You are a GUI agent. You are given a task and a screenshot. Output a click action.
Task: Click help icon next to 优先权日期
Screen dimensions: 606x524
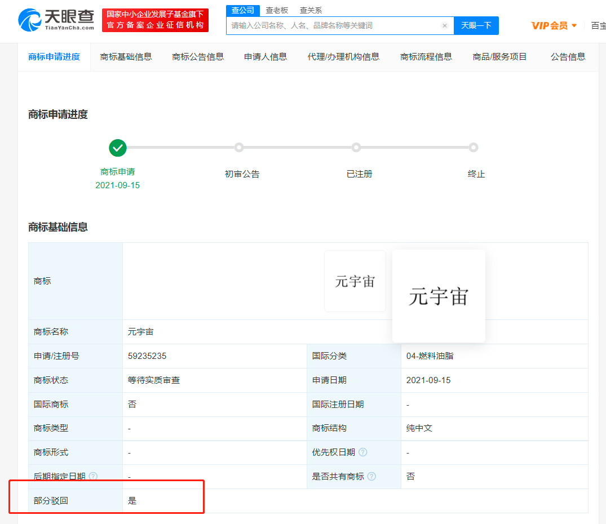(x=363, y=452)
